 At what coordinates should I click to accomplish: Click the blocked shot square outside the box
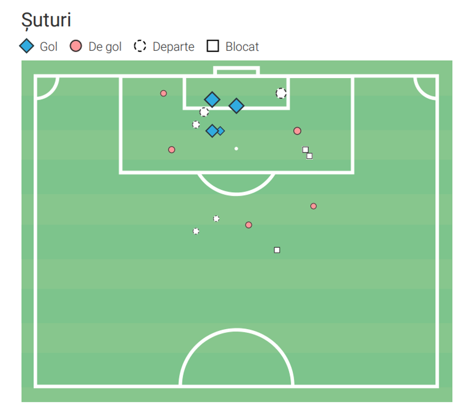pyautogui.click(x=277, y=250)
